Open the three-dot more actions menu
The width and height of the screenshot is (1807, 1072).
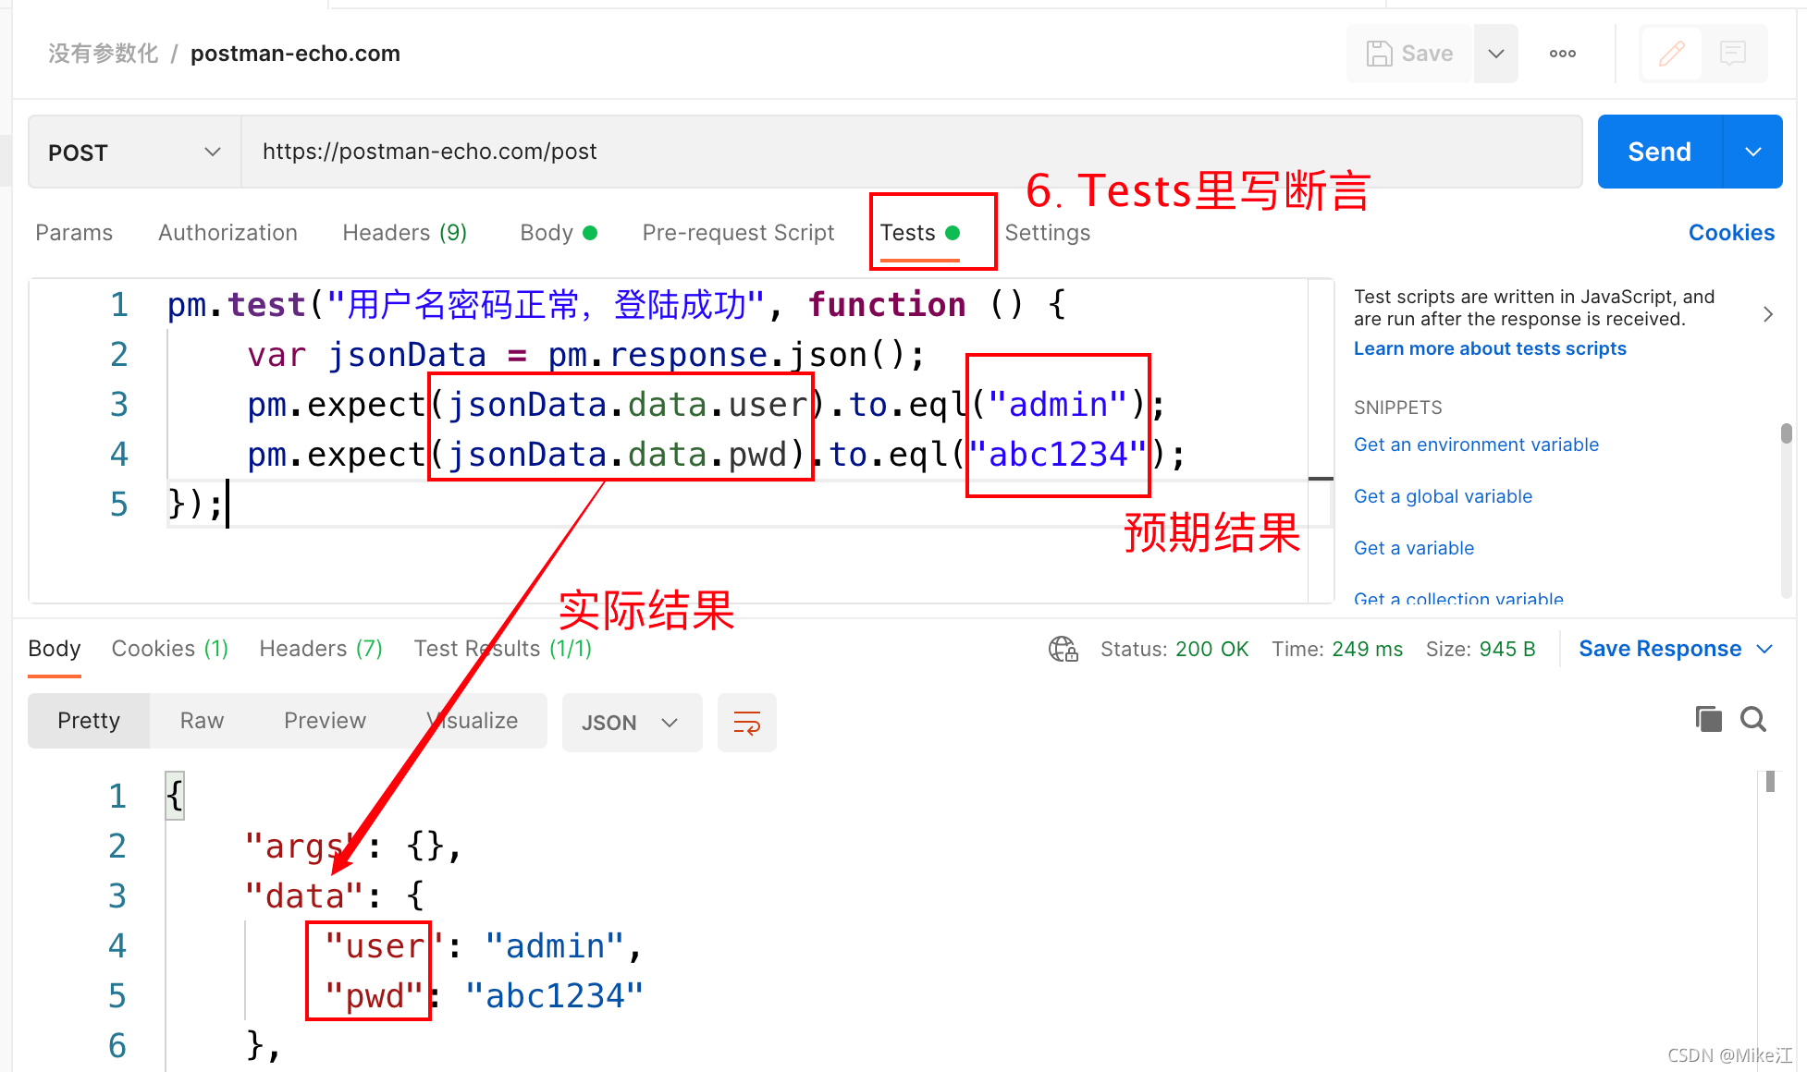tap(1563, 54)
